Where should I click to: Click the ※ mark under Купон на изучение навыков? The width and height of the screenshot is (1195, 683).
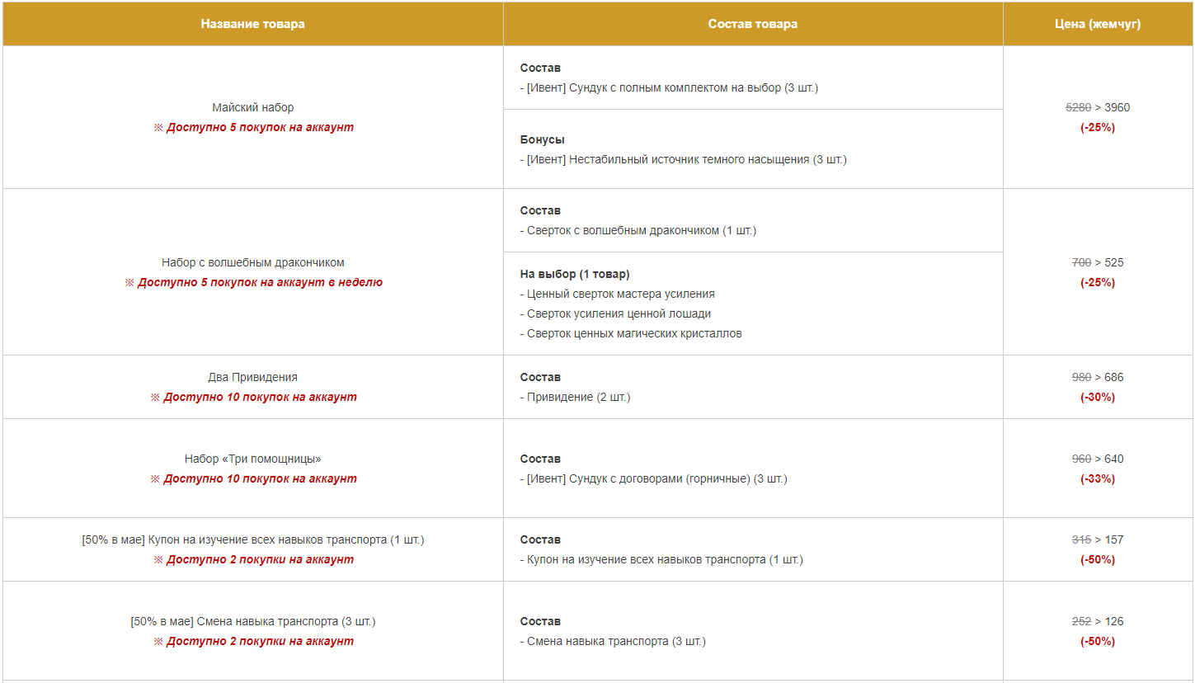[x=158, y=560]
